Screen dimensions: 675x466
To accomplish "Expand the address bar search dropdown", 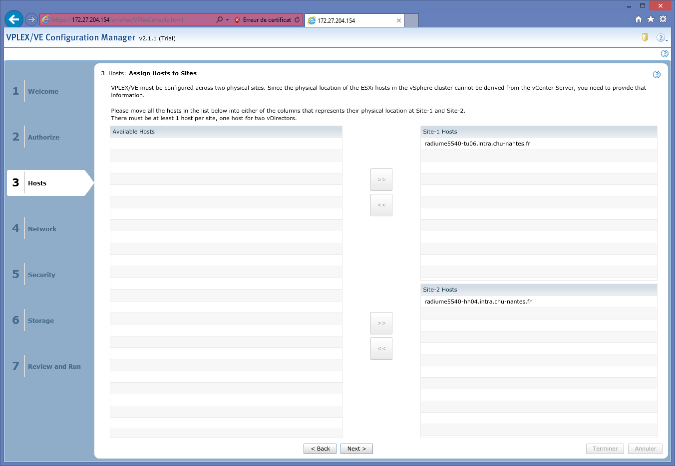I will 227,20.
